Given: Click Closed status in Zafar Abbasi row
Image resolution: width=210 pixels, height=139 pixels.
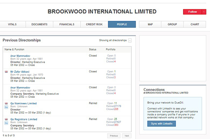Looking at the screenshot, I should click(93, 72).
